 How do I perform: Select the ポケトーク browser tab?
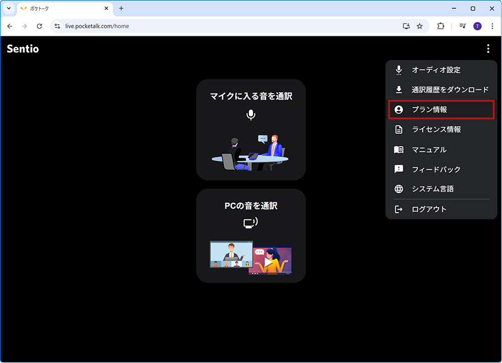tap(64, 9)
